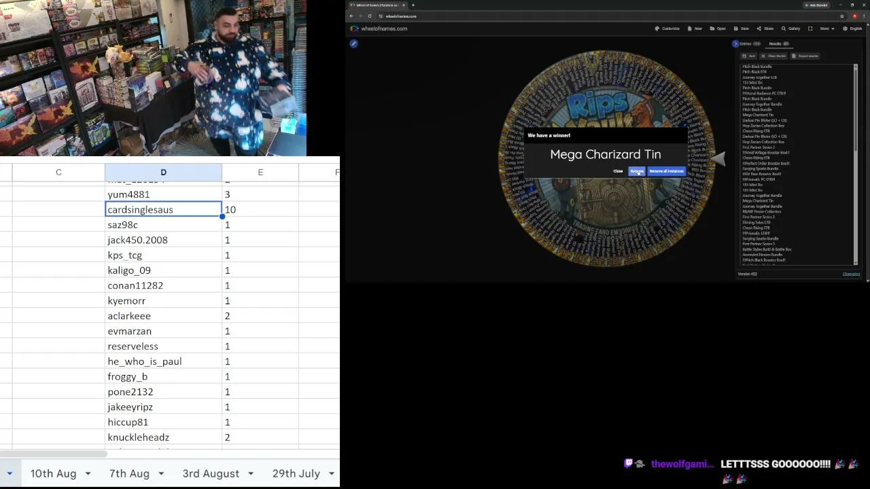The image size is (870, 489).
Task: Share the wheel
Action: click(x=765, y=29)
